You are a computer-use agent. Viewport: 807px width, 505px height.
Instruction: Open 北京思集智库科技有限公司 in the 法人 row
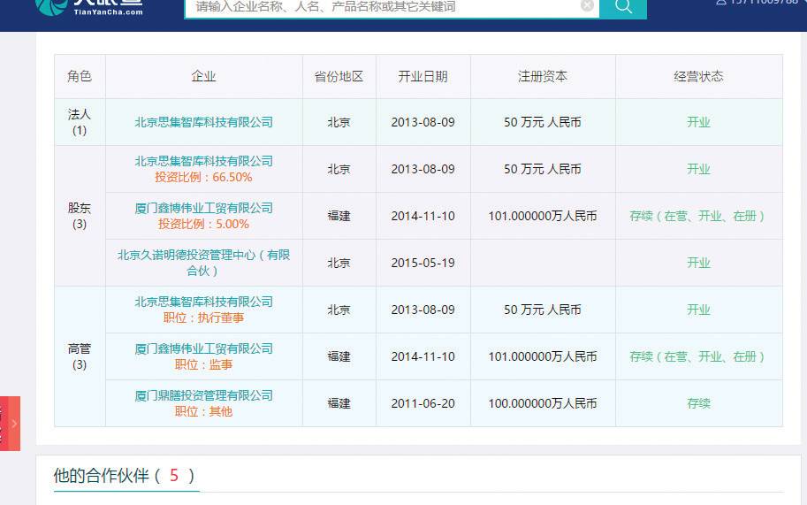coord(204,123)
